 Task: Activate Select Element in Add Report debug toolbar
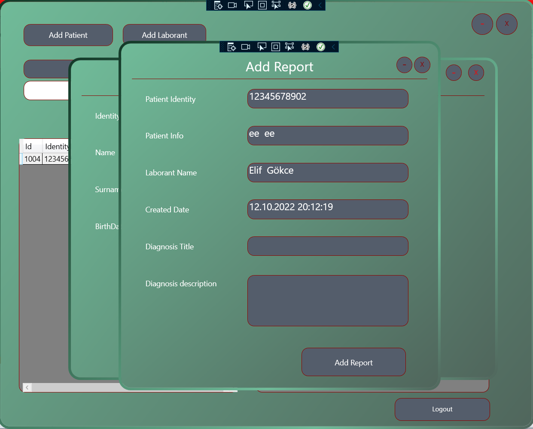[262, 47]
